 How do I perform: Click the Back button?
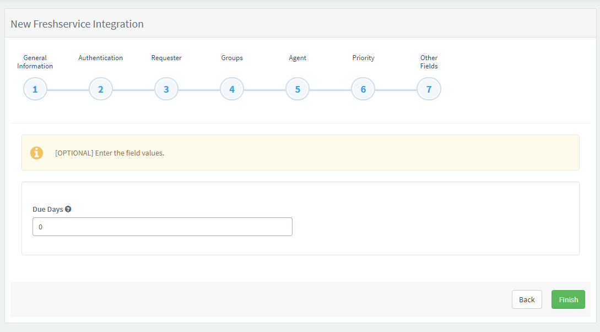coord(527,299)
